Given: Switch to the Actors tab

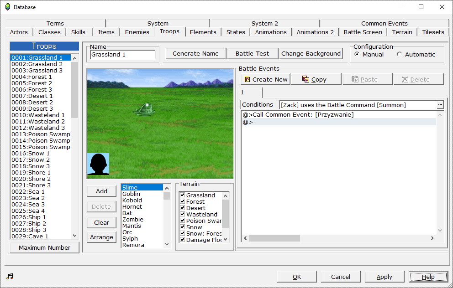Looking at the screenshot, I should (19, 32).
